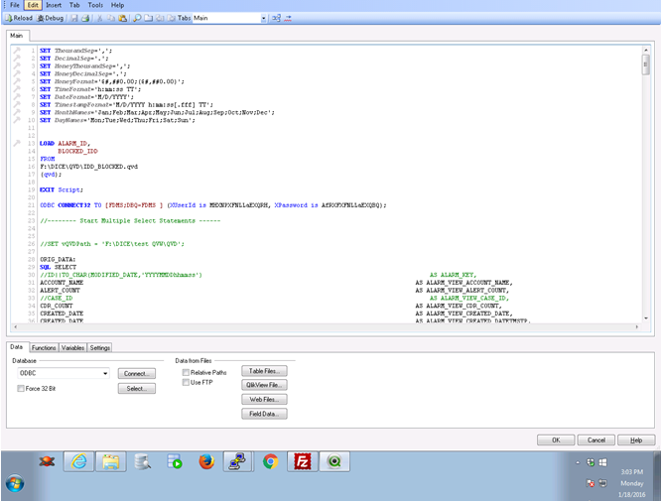Screen dimensions: 663x503
Task: Click the QlikView File... button
Action: coord(264,385)
